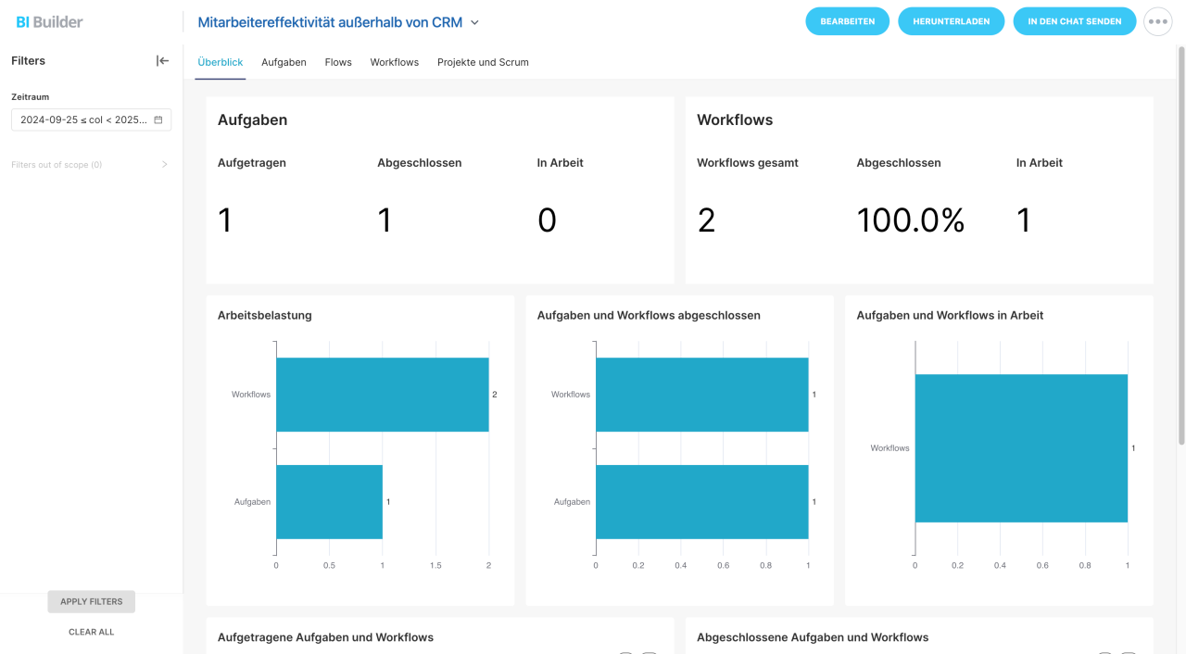Click Aufgaben bar in the abgeschlossen chart

pyautogui.click(x=701, y=501)
